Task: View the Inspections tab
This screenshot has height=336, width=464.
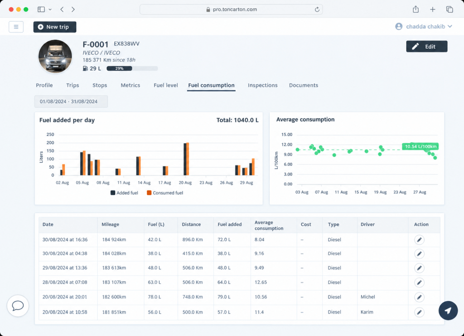Action: point(262,85)
